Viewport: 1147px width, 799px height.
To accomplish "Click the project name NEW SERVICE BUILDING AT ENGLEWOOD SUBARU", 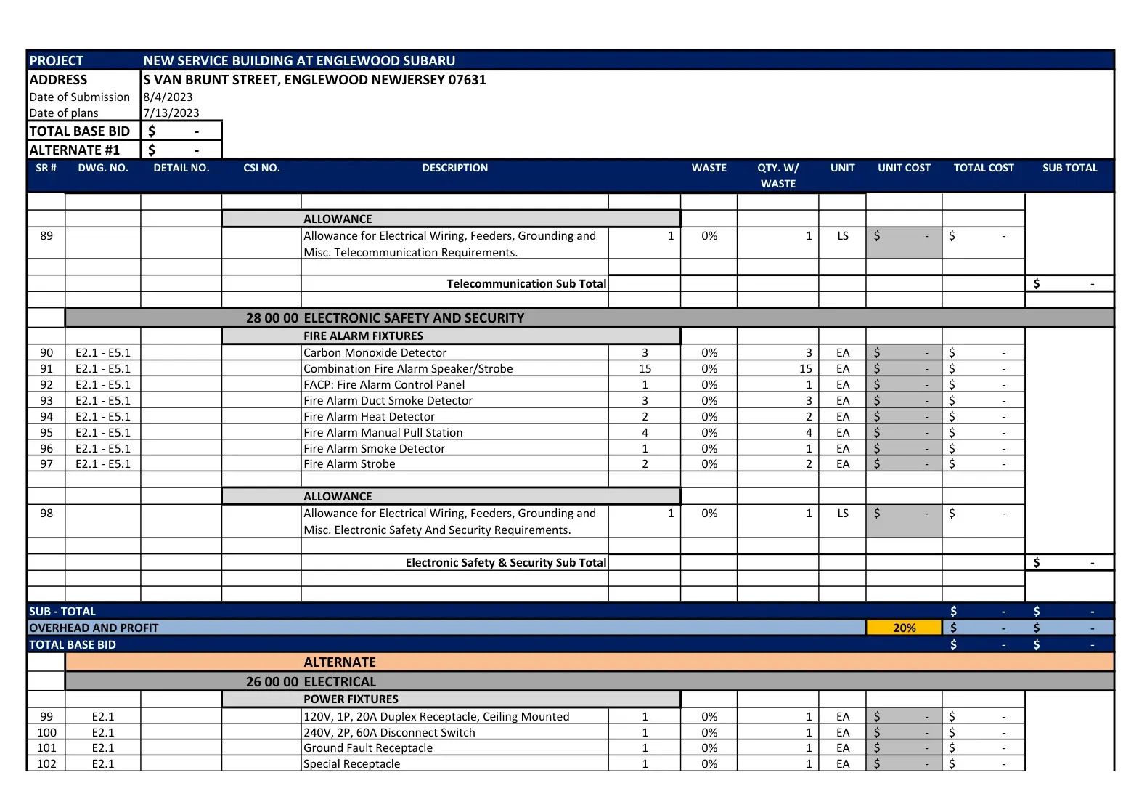I will [299, 60].
